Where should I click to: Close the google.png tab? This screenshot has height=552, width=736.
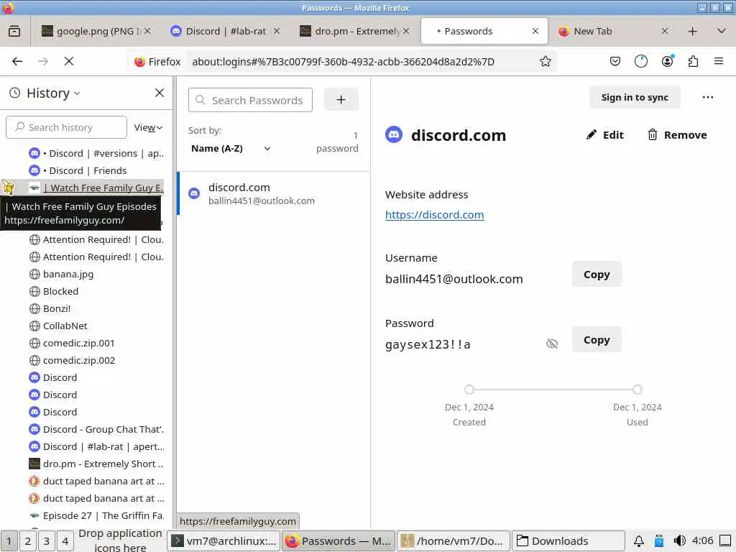point(147,32)
